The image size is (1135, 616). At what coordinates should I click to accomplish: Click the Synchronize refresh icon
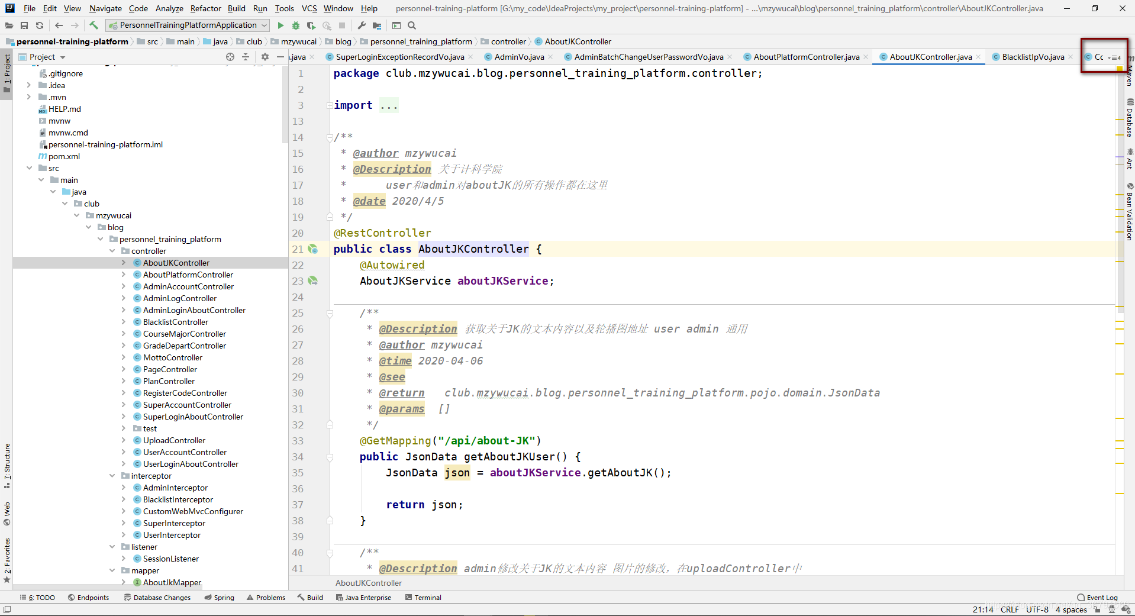point(40,25)
